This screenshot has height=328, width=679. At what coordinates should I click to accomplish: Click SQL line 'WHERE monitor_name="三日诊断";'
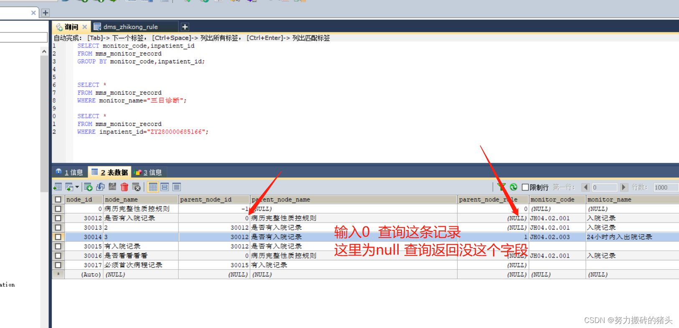[132, 100]
